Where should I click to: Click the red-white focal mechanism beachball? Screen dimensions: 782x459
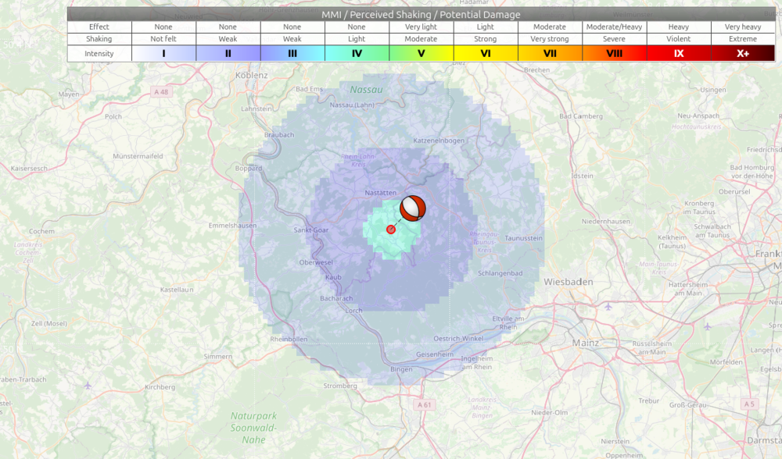[412, 208]
